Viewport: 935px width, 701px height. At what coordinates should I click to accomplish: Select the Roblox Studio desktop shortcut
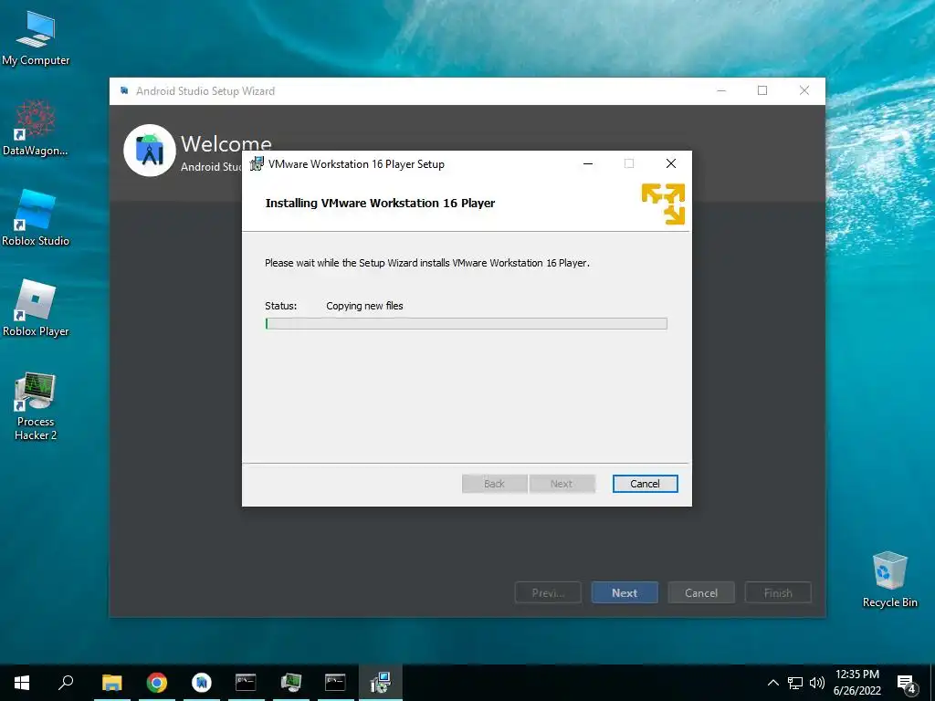[36, 218]
